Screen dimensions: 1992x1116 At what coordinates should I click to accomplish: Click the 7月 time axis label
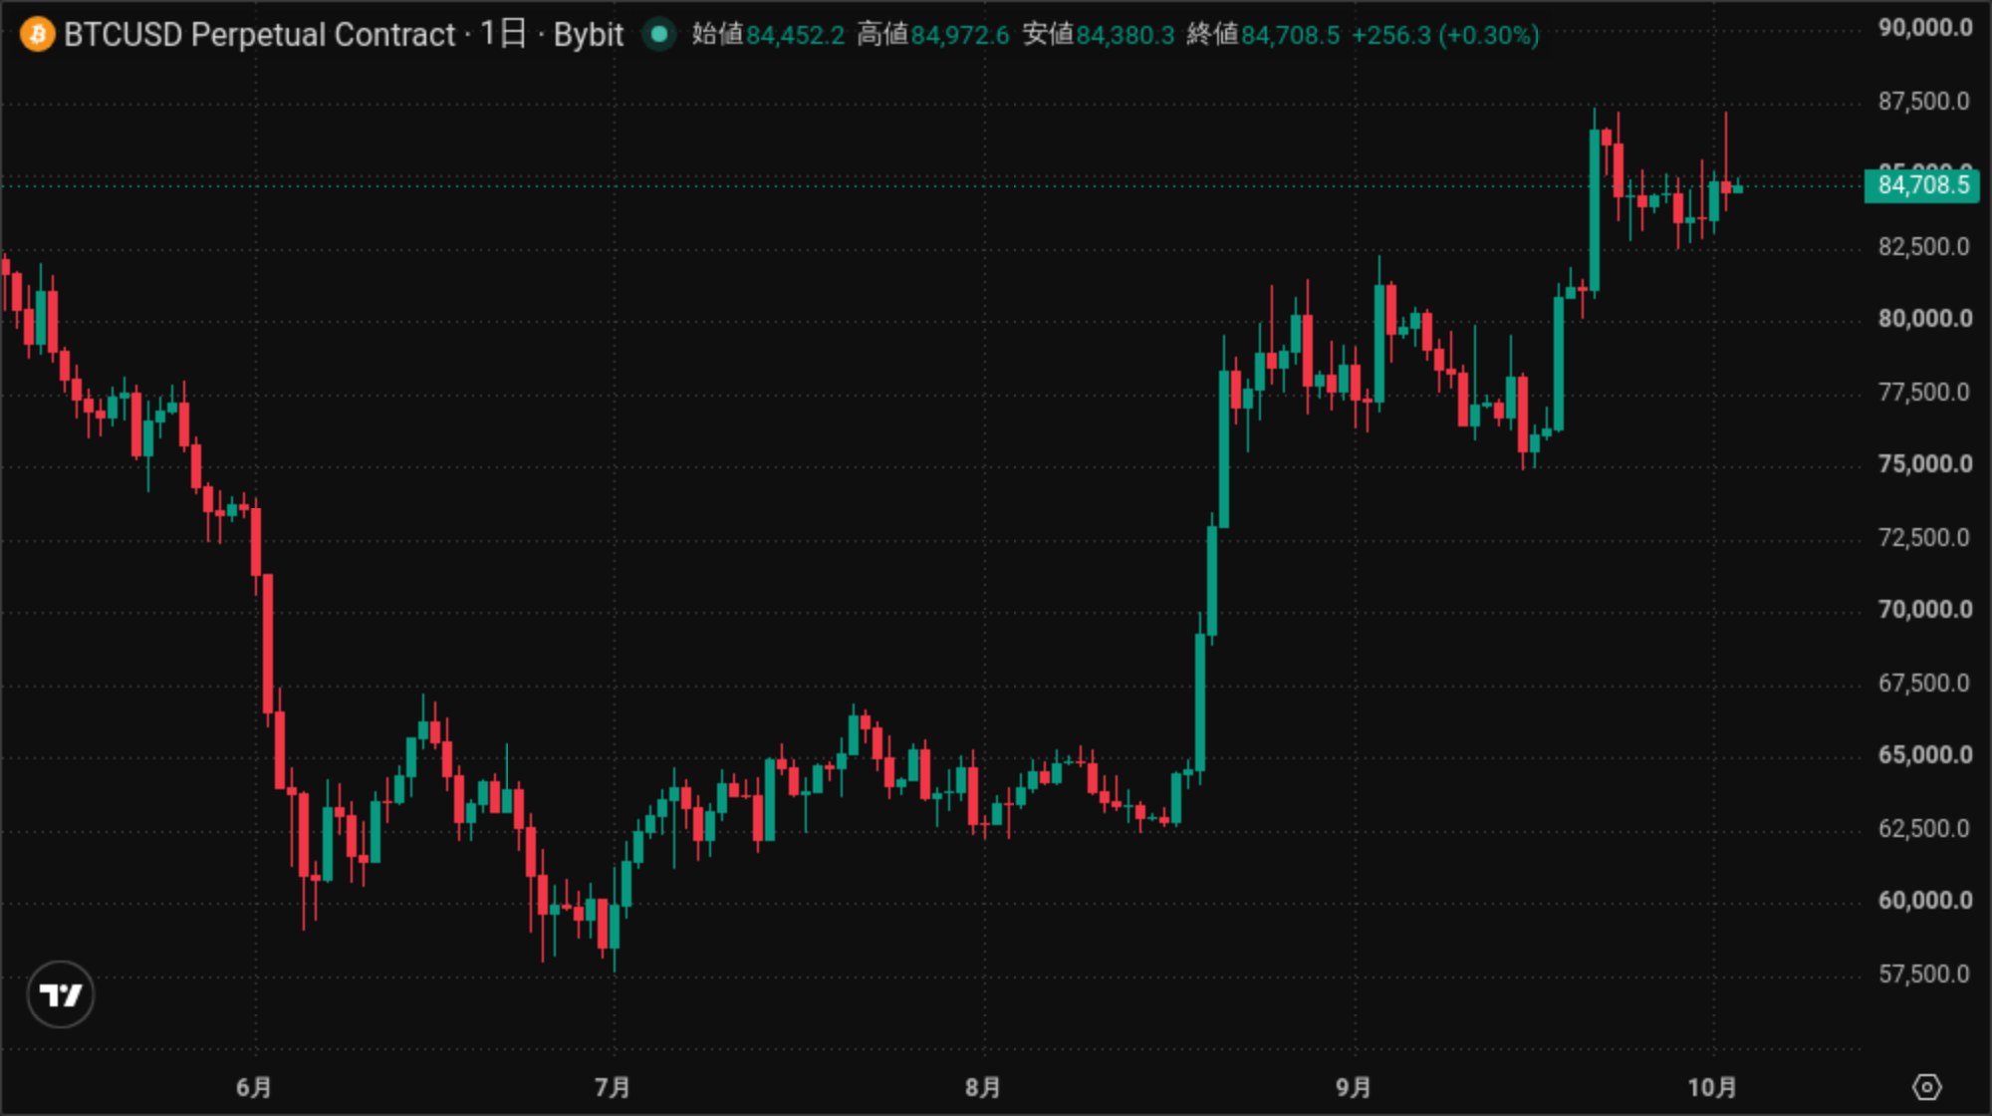pyautogui.click(x=613, y=1087)
